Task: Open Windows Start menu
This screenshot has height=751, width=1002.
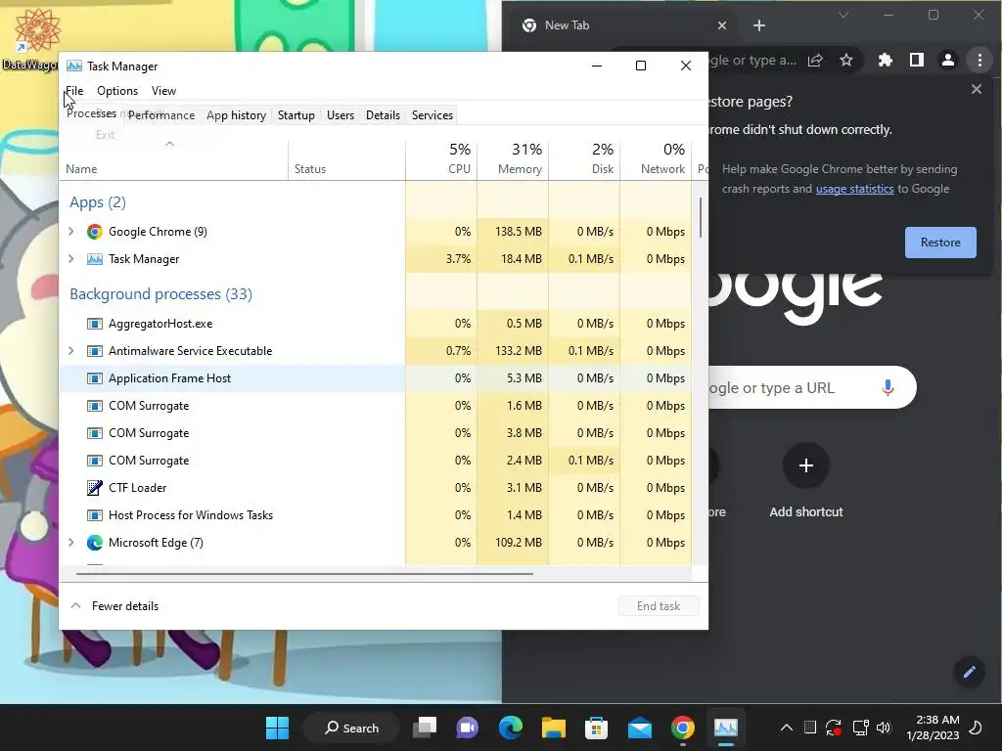Action: [x=277, y=728]
